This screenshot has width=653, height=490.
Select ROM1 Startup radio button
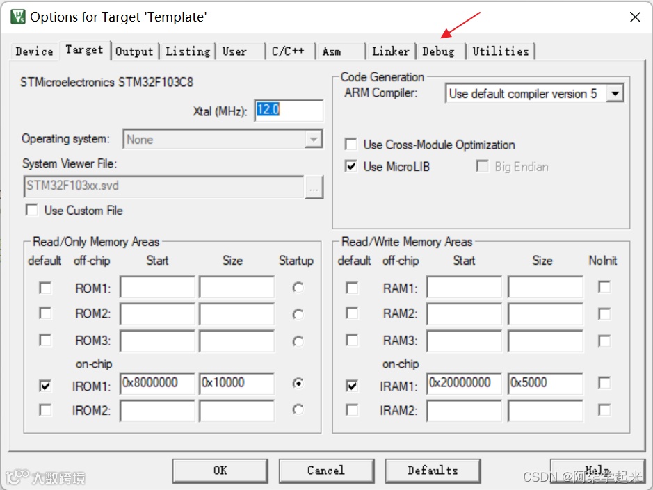[x=298, y=288]
